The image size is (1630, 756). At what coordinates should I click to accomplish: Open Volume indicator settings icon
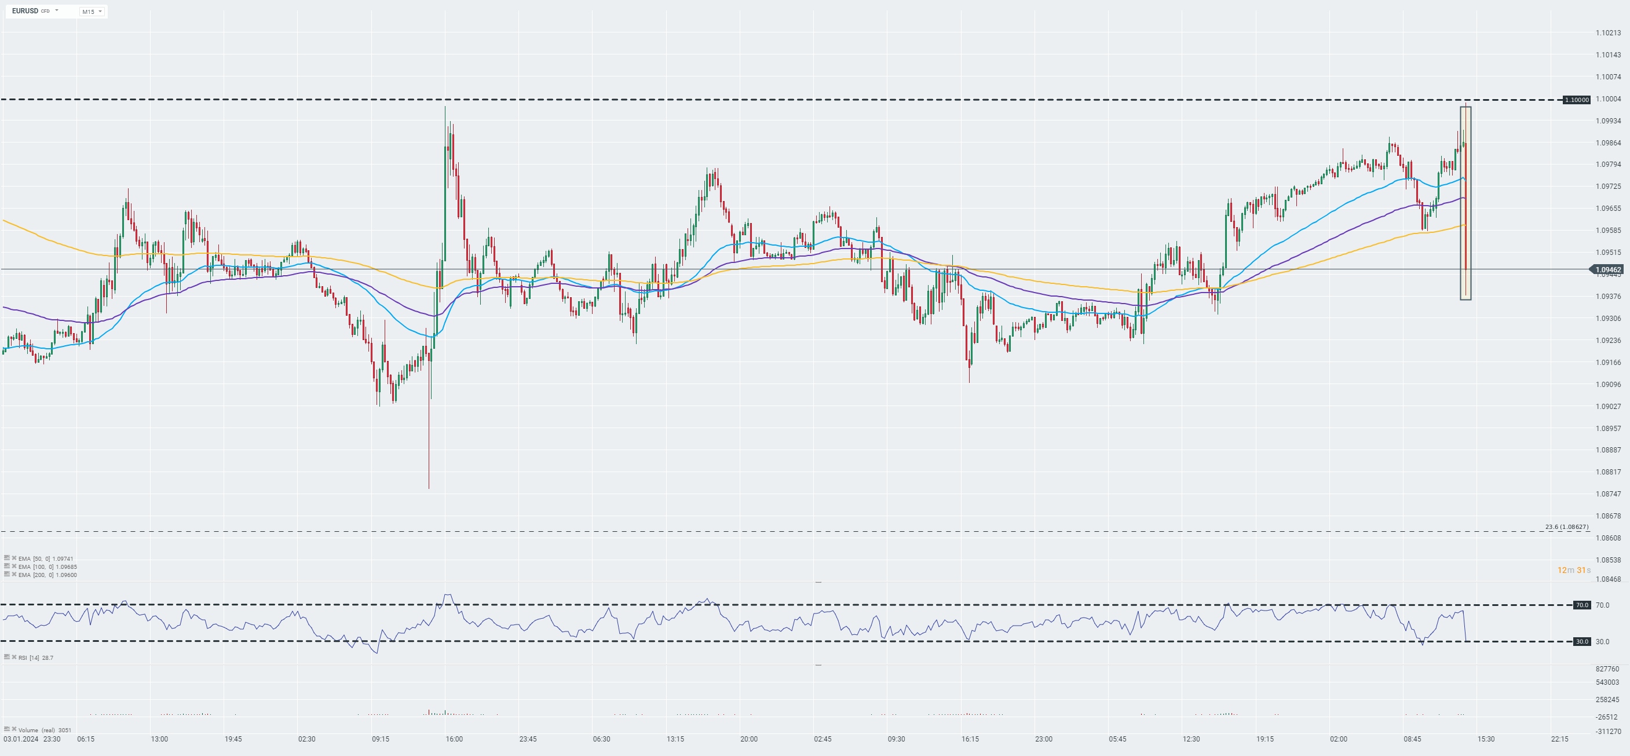pyautogui.click(x=7, y=729)
